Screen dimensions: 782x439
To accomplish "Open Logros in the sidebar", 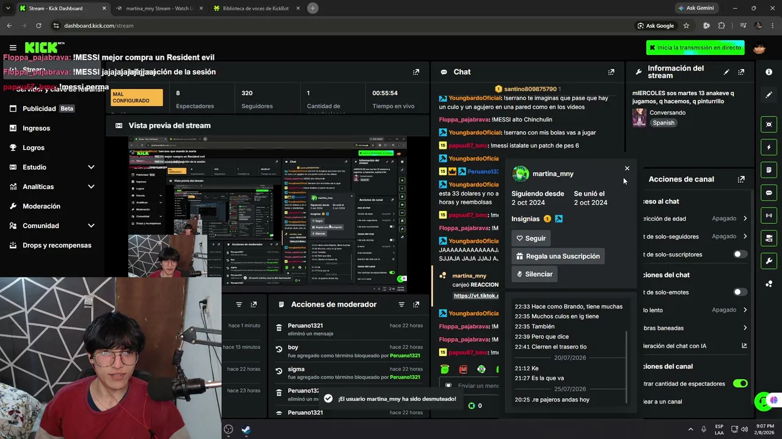I will [x=33, y=148].
